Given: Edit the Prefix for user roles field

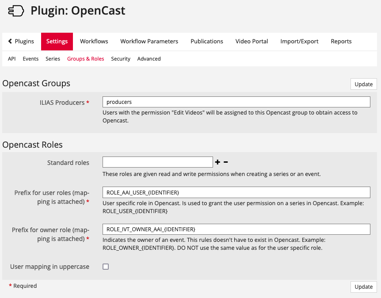Looking at the screenshot, I should [x=236, y=192].
